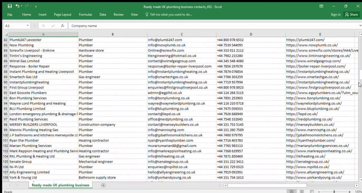362x193 pixels.
Task: Switch to the Insert ribbon tab
Action: click(x=42, y=14)
